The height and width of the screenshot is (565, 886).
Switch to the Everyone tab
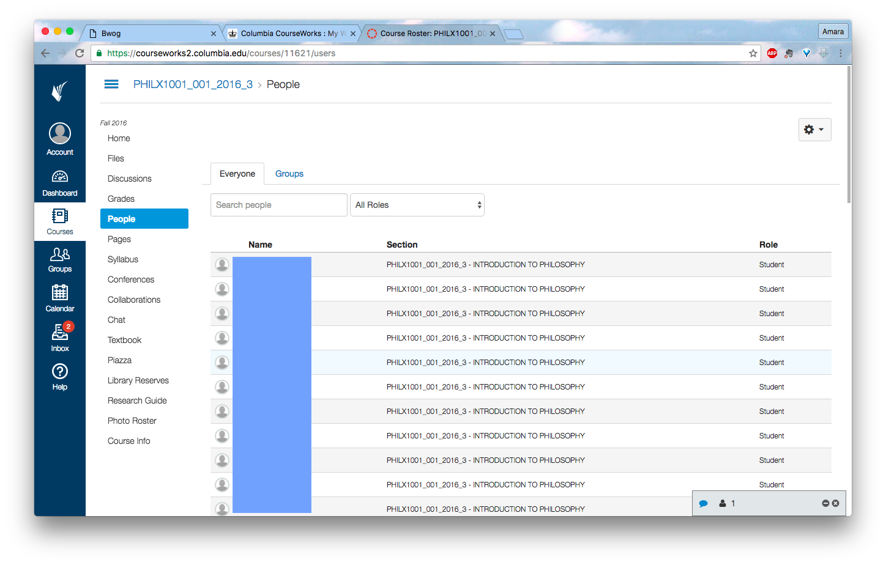237,174
